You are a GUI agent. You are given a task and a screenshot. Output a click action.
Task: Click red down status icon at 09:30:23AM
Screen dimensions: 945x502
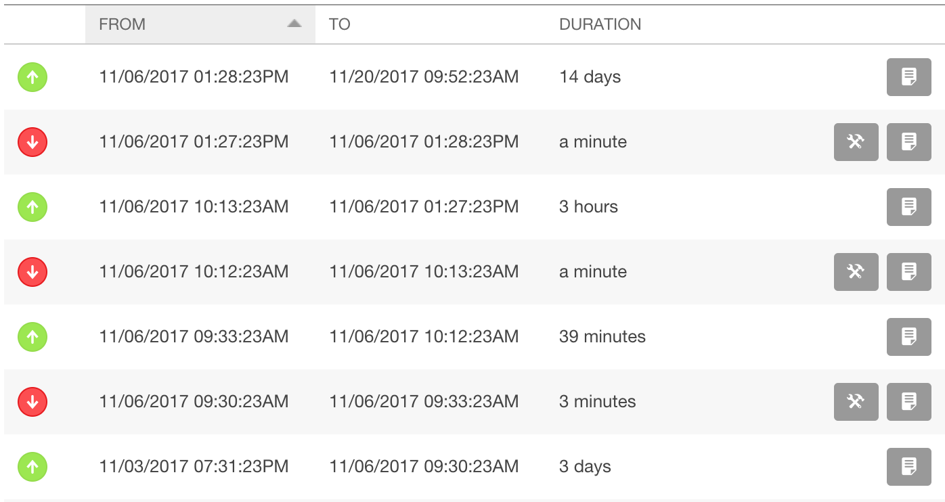click(32, 402)
